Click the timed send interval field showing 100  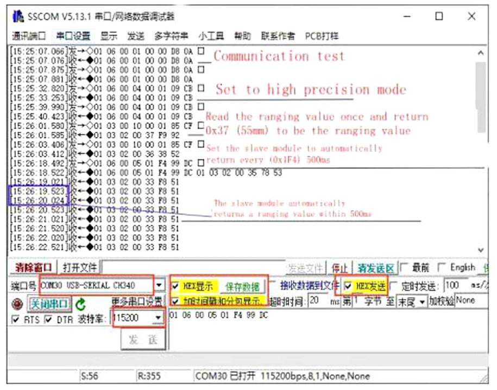[456, 286]
